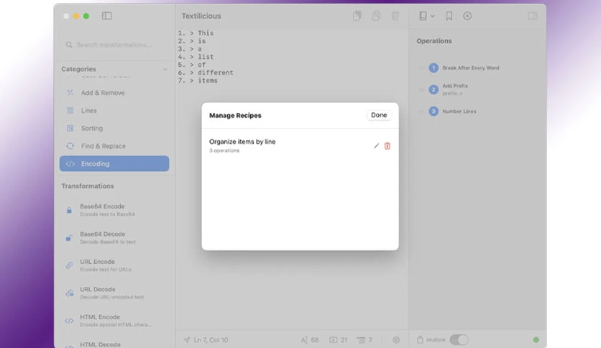Collapse the Categories section chevron
The image size is (601, 348).
(165, 69)
